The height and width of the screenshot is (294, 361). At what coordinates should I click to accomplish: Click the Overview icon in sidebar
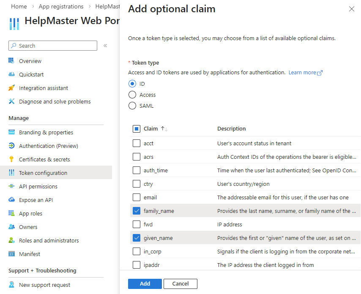12,61
